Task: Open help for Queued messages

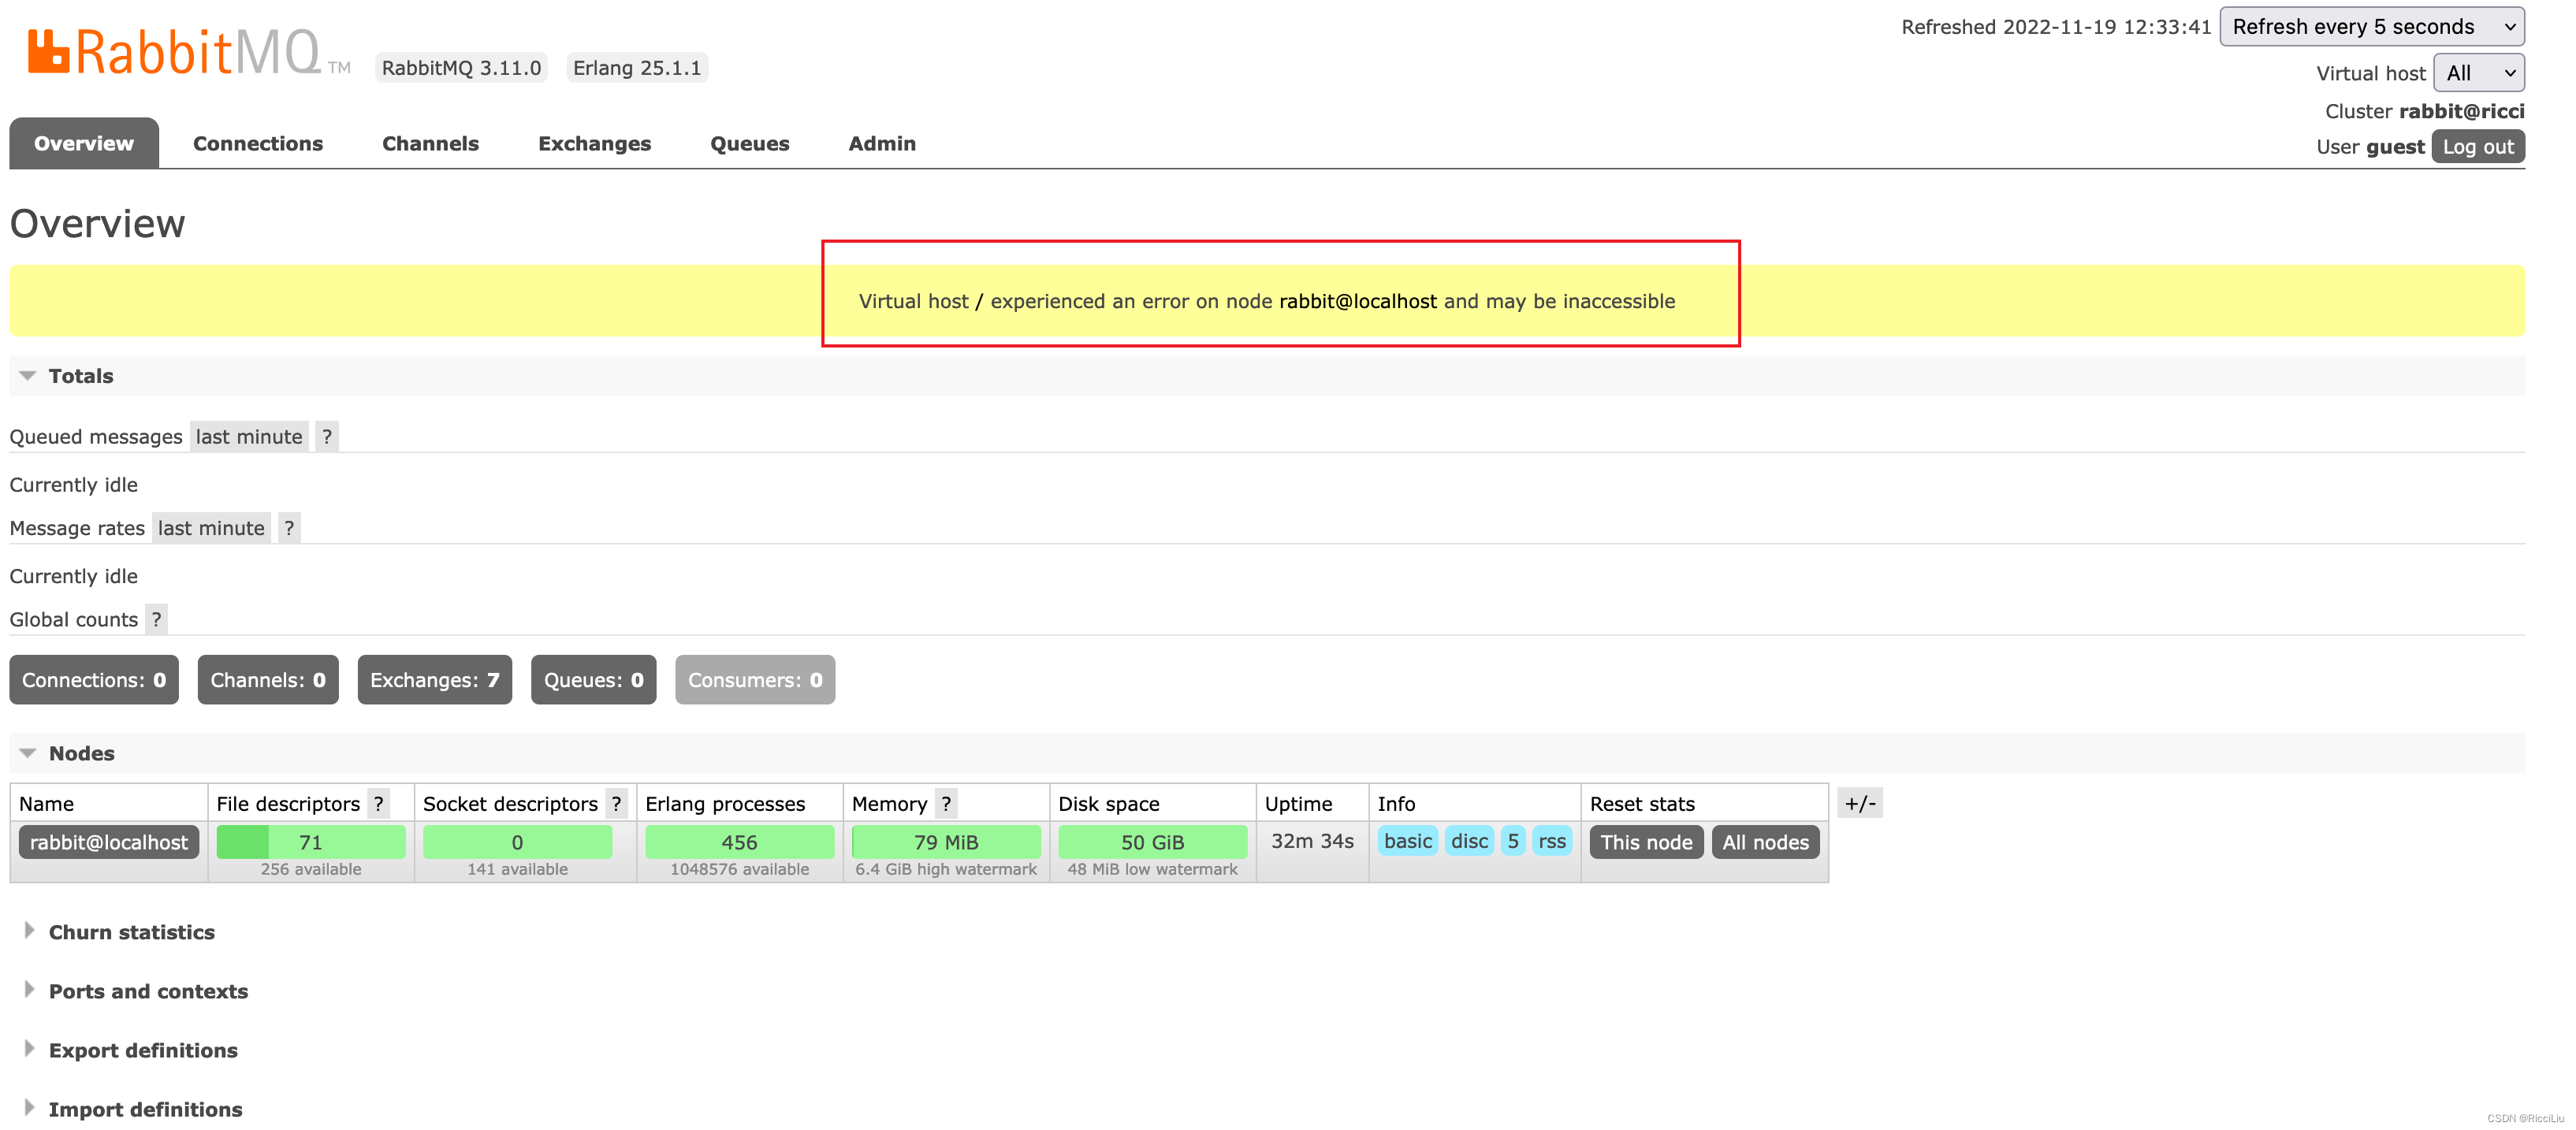Action: (x=327, y=436)
